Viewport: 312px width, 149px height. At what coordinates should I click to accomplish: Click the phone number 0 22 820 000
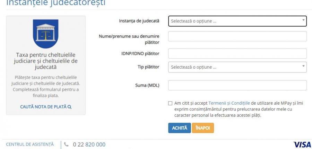(89, 144)
